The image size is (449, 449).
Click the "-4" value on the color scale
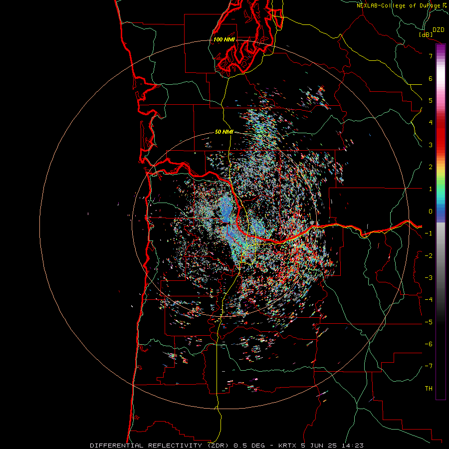tap(429, 300)
